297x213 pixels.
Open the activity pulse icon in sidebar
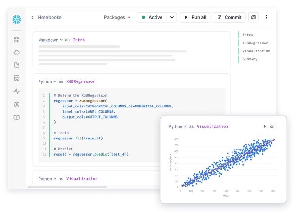[x=17, y=91]
